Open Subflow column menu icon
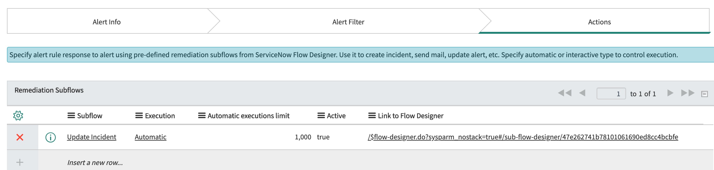 (71, 116)
